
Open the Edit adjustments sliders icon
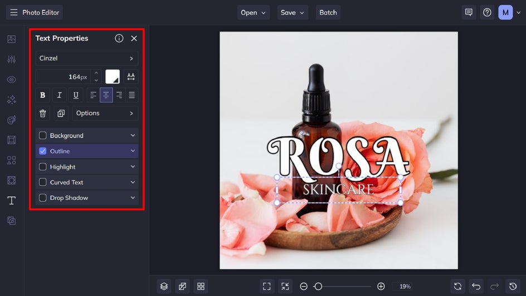11,60
